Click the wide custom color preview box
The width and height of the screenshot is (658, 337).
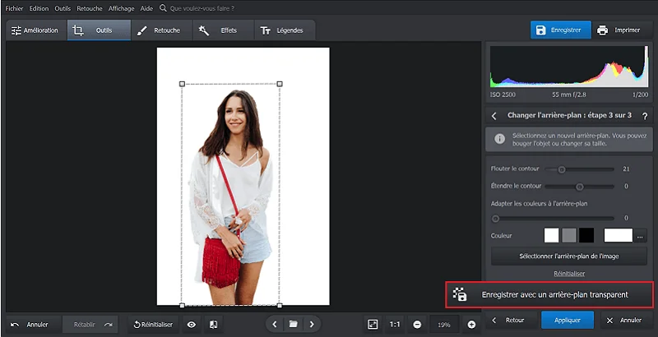click(x=619, y=236)
